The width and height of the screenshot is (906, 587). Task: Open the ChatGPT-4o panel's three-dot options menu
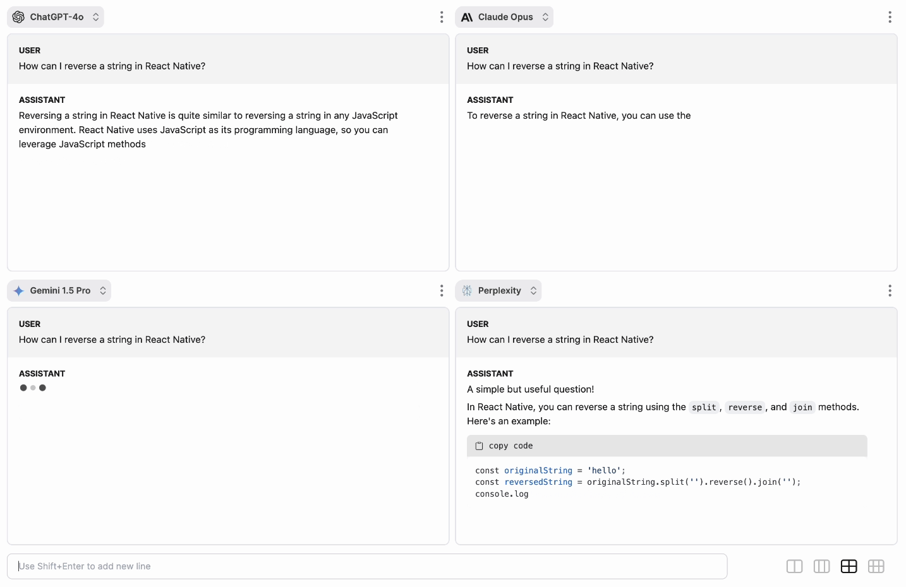coord(442,17)
